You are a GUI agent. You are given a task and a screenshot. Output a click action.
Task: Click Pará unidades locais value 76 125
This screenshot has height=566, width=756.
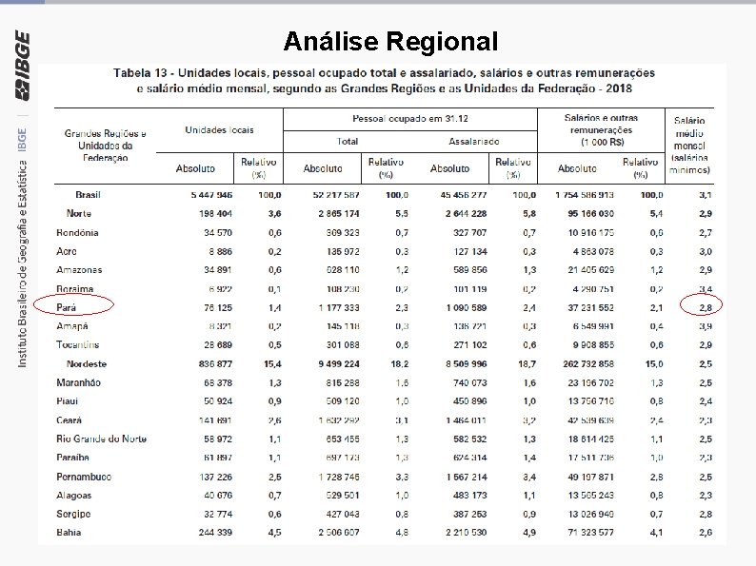[x=218, y=307]
